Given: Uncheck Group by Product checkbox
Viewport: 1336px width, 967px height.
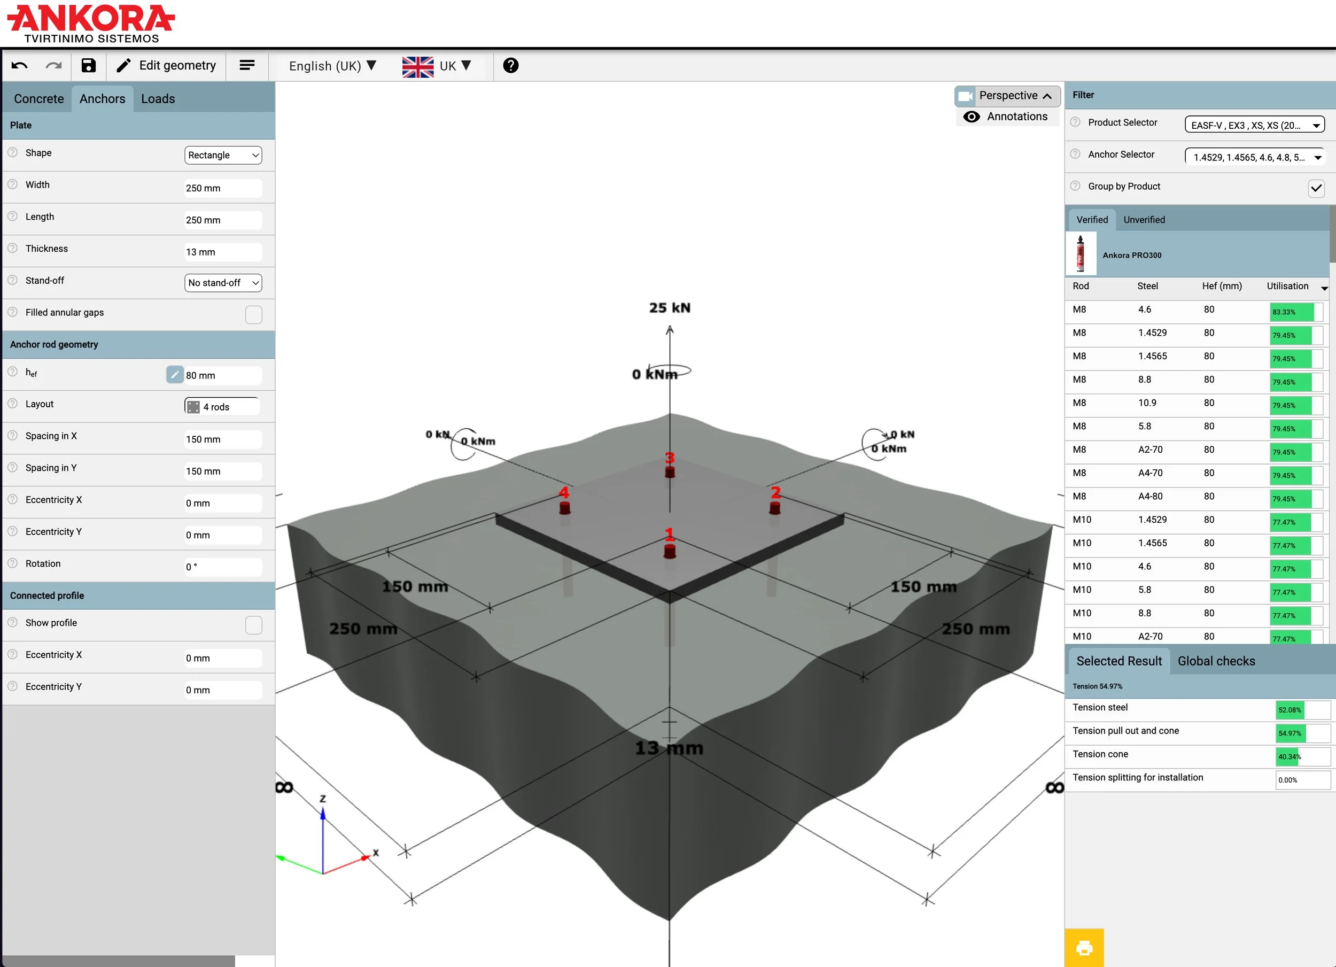Looking at the screenshot, I should coord(1316,189).
